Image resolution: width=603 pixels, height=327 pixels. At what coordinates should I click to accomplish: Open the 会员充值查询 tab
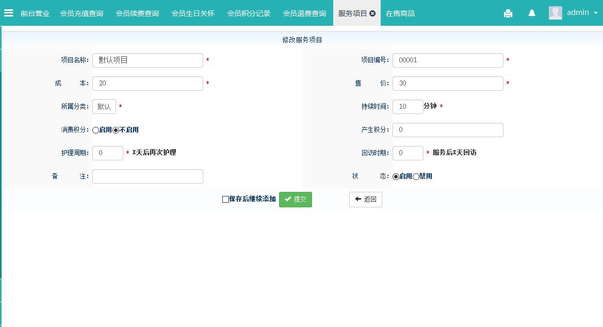point(82,13)
